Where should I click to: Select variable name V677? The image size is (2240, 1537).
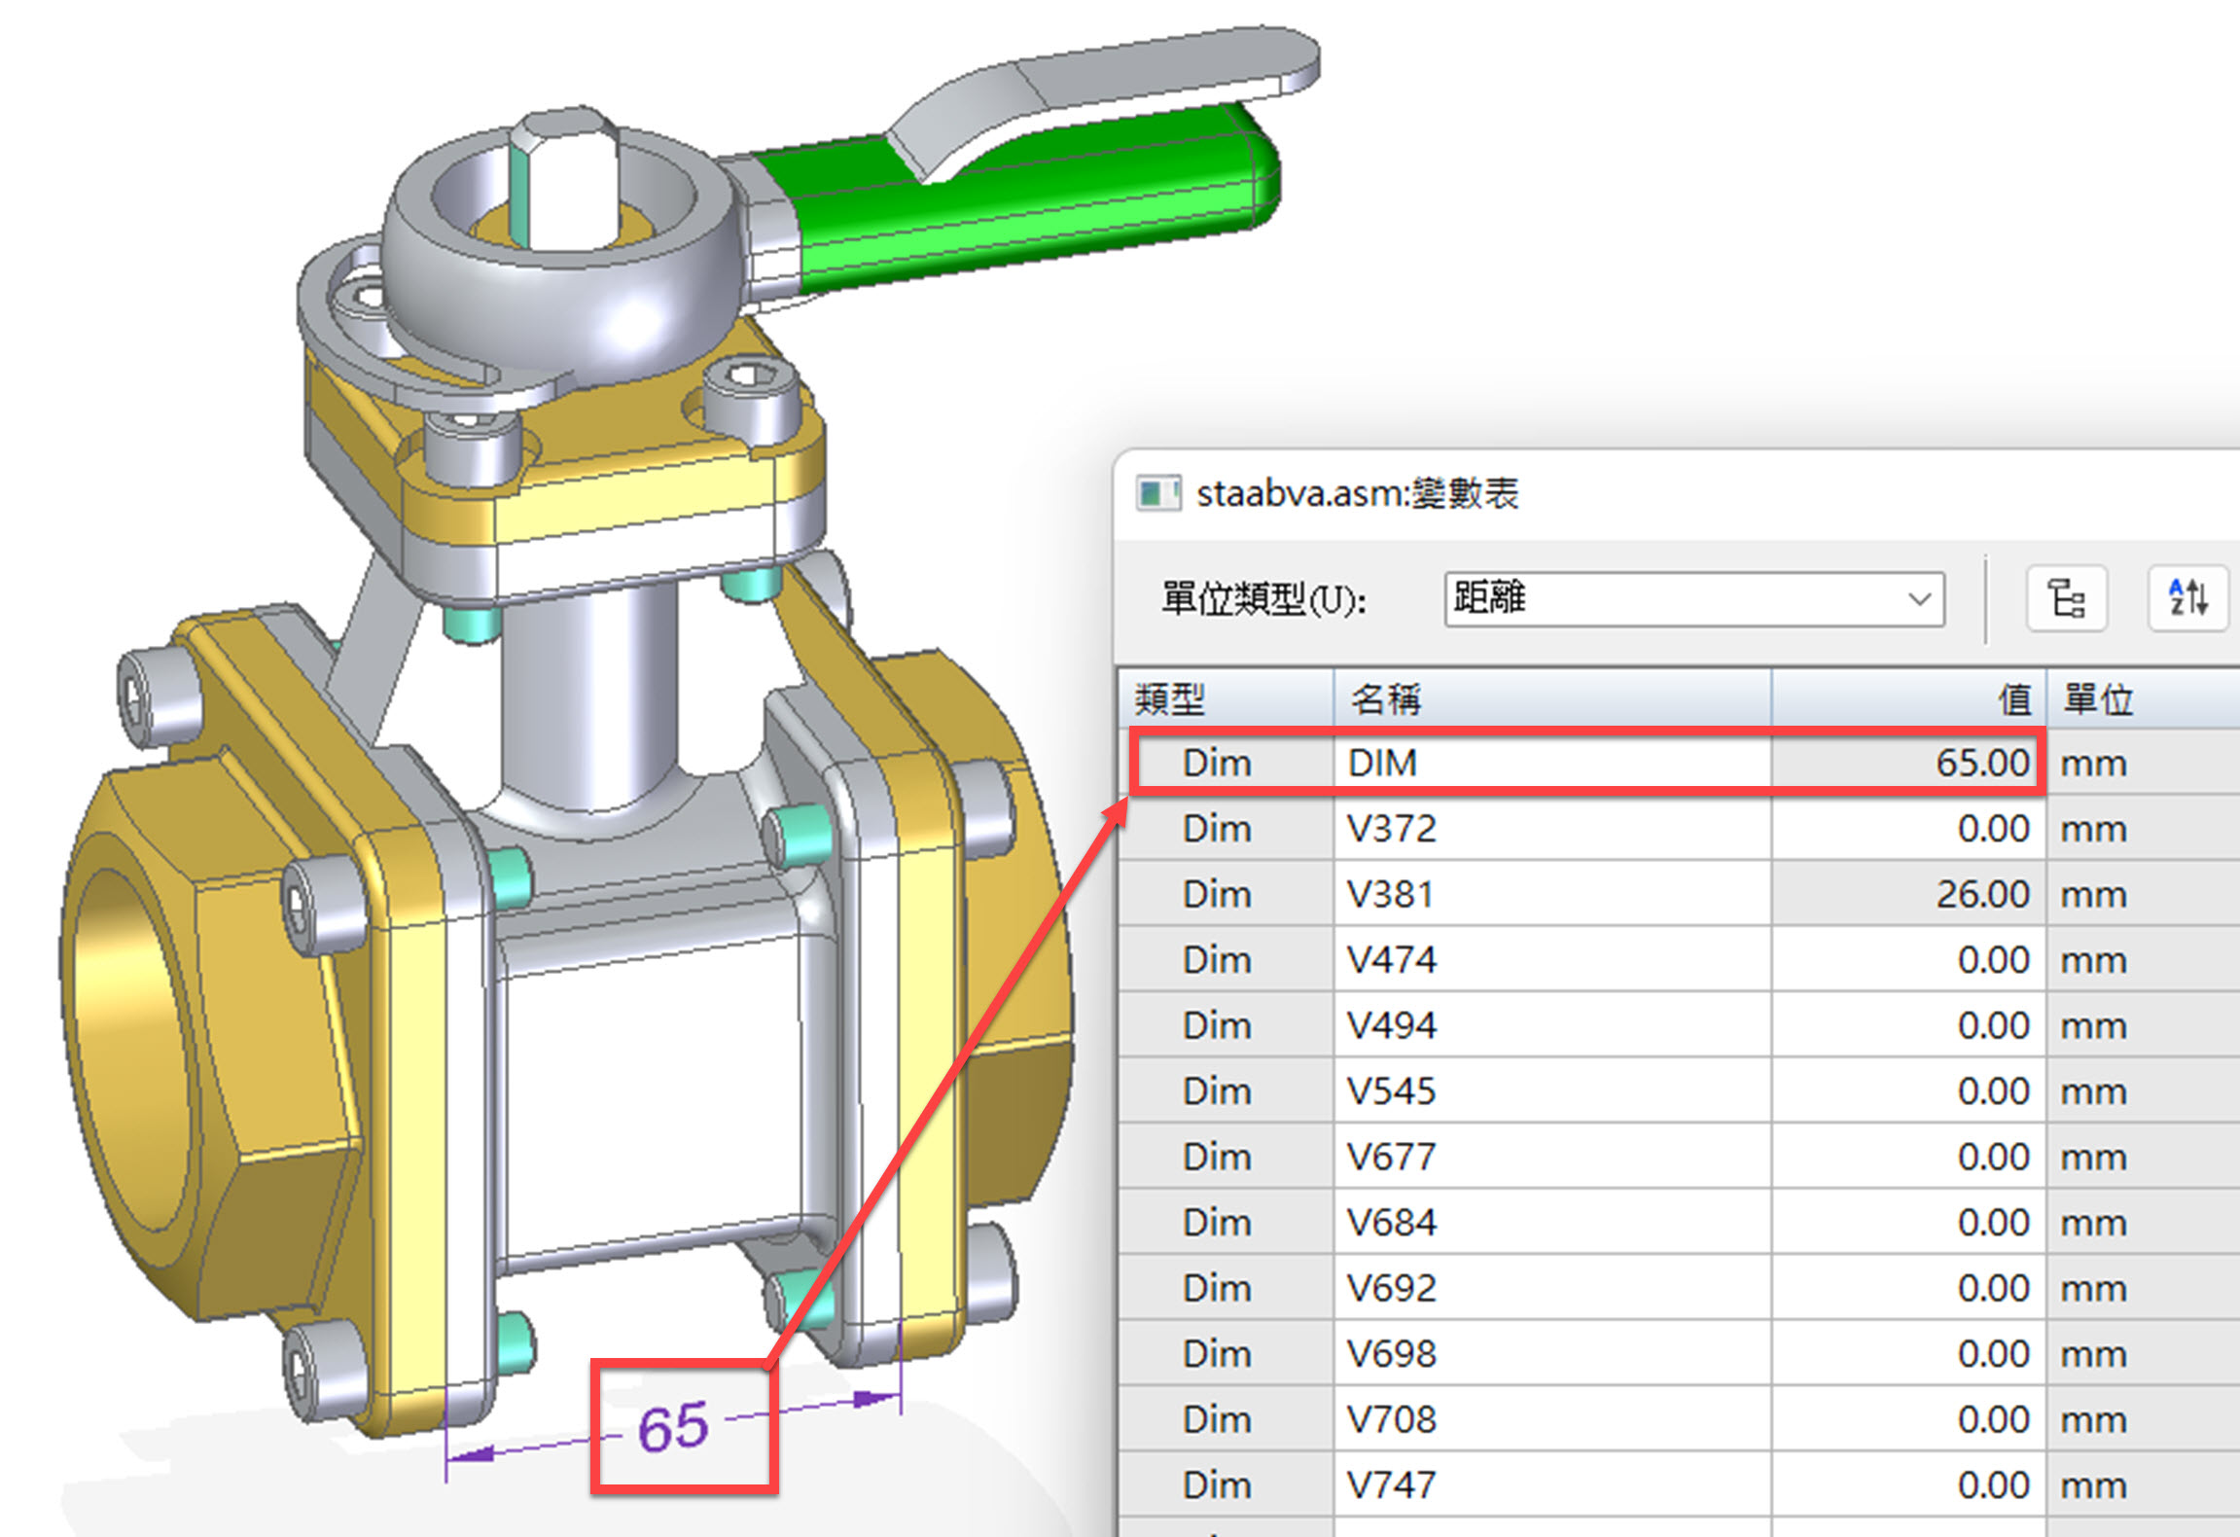1552,1157
